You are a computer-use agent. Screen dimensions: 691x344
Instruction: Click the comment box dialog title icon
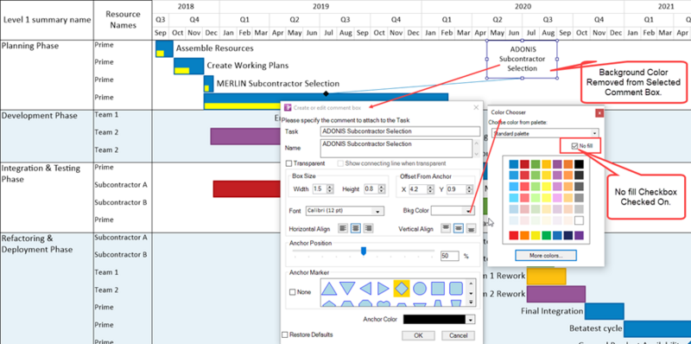(288, 108)
